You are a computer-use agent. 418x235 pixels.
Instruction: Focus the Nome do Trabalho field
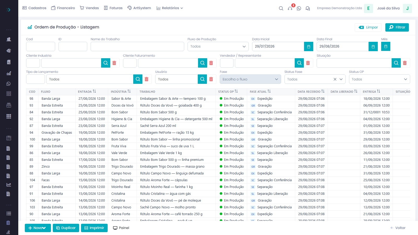[x=137, y=46]
